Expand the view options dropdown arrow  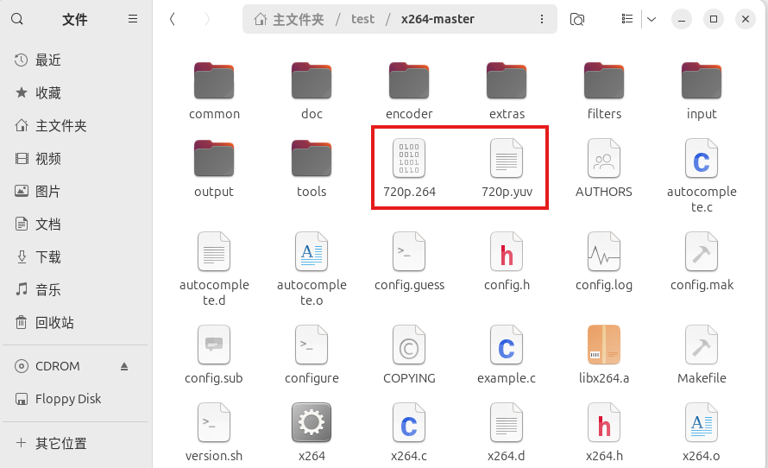point(652,19)
